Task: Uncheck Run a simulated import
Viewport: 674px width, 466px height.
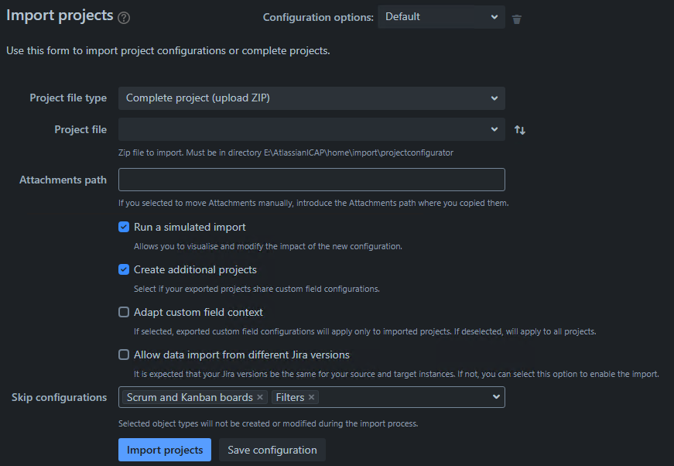Action: [124, 228]
